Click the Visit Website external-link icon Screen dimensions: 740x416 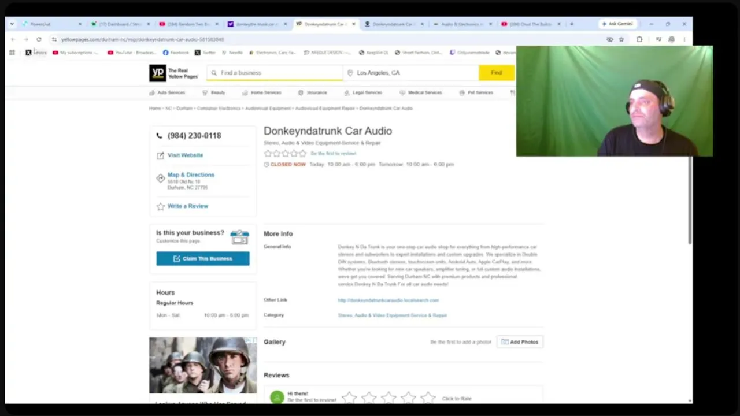click(x=160, y=155)
